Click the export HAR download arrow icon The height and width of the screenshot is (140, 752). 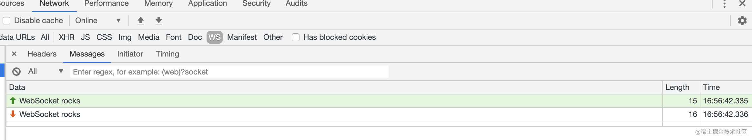pos(158,21)
